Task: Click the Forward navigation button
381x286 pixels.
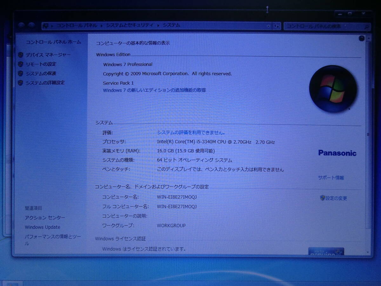Action: [x=31, y=25]
